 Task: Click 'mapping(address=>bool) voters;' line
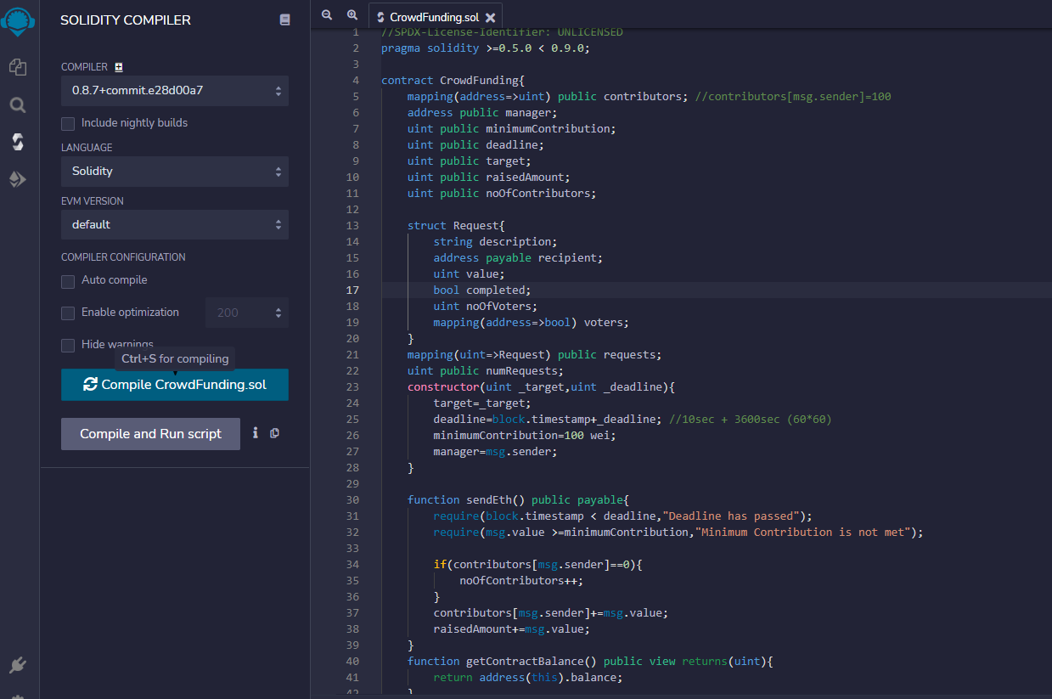(x=532, y=322)
